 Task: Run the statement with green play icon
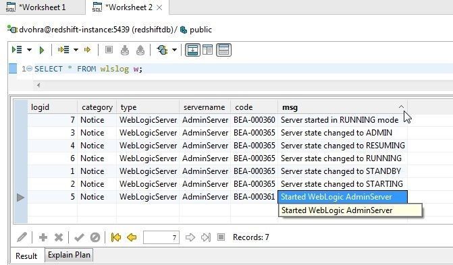(x=41, y=50)
